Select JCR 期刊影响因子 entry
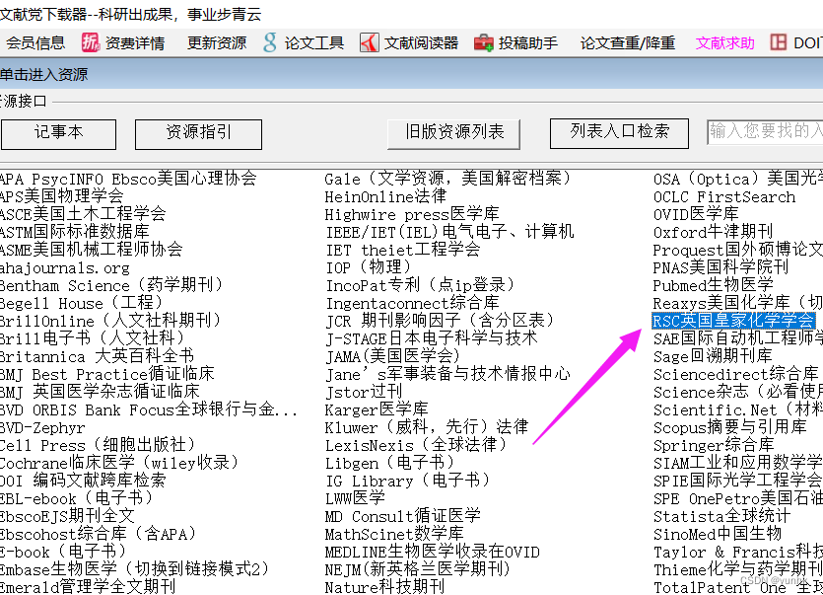This screenshot has width=823, height=595. click(x=440, y=321)
